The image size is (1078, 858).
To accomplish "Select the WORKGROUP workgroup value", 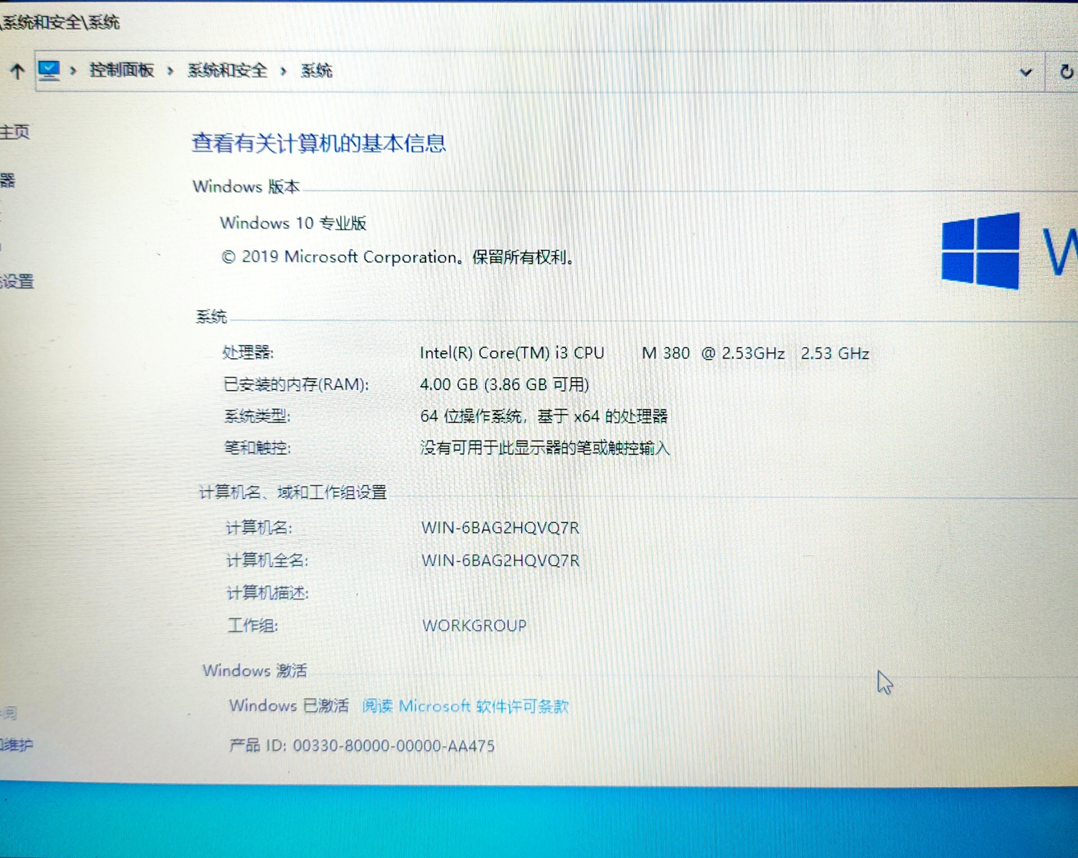I will pyautogui.click(x=474, y=626).
